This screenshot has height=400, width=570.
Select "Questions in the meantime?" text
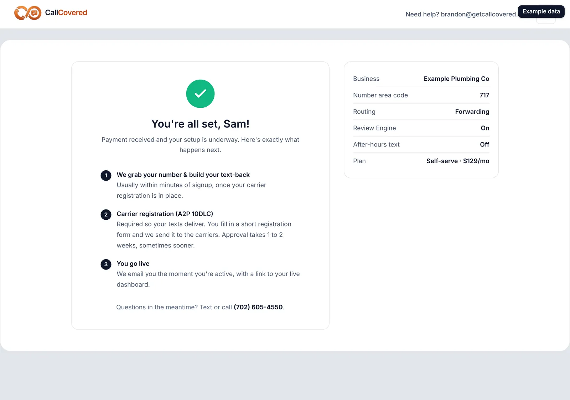coord(157,307)
